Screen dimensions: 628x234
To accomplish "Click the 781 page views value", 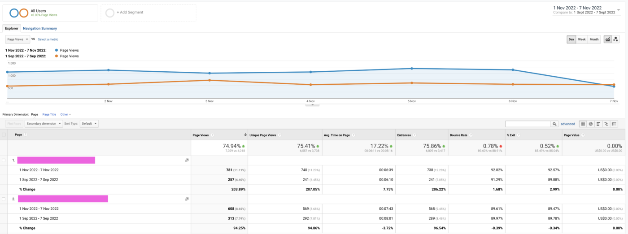I will click(231, 170).
